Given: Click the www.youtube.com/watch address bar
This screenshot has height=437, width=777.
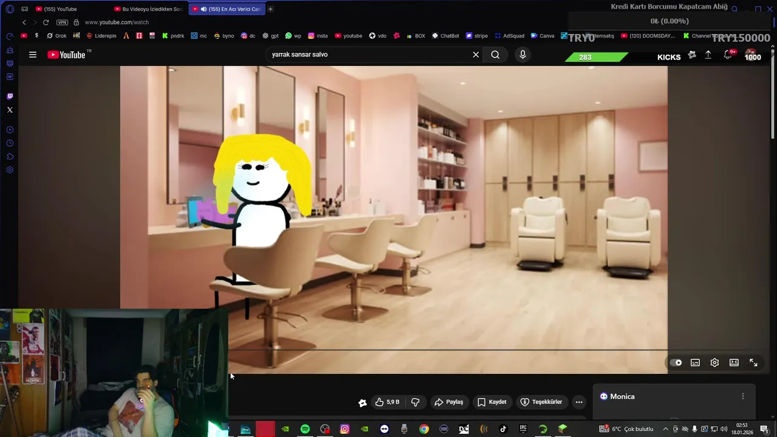Looking at the screenshot, I should tap(117, 22).
